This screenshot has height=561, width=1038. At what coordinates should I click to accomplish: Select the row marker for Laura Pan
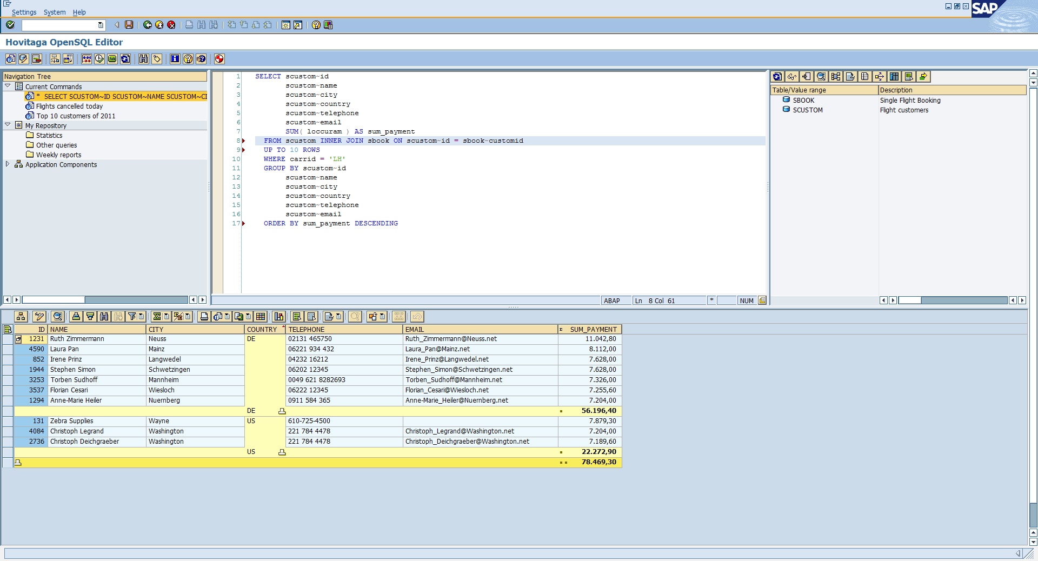click(x=8, y=349)
